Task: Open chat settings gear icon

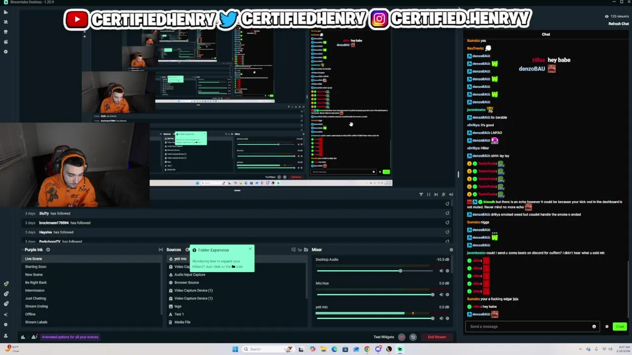Action: coord(607,326)
